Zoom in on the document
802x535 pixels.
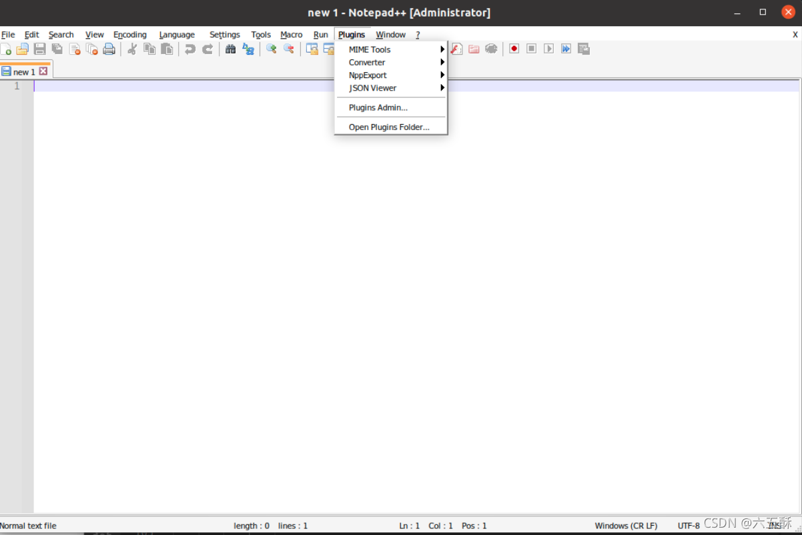pos(271,49)
